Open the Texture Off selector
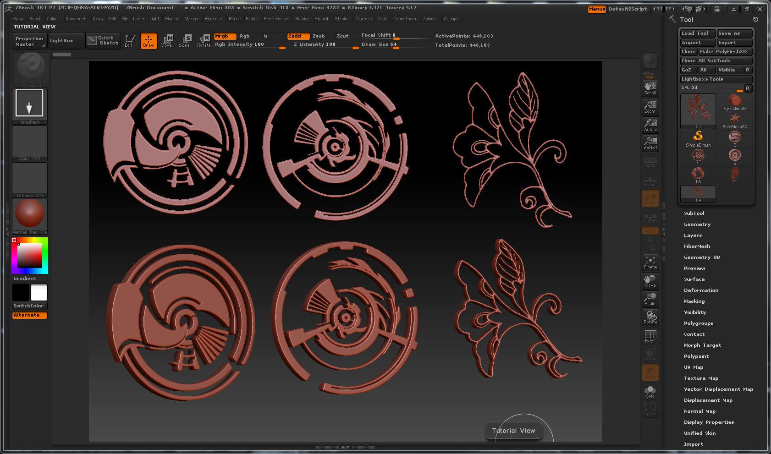The width and height of the screenshot is (771, 454). pyautogui.click(x=30, y=180)
